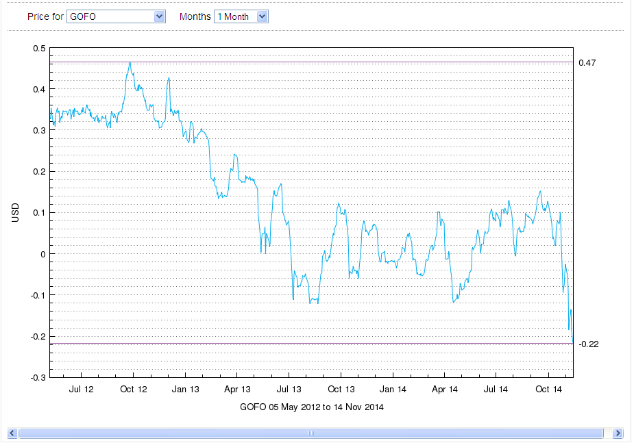The image size is (634, 445).
Task: Click the 'Apr 14' x-axis label
Action: [x=444, y=390]
